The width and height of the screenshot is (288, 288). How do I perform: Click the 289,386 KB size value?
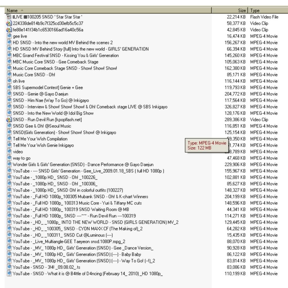click(x=235, y=120)
